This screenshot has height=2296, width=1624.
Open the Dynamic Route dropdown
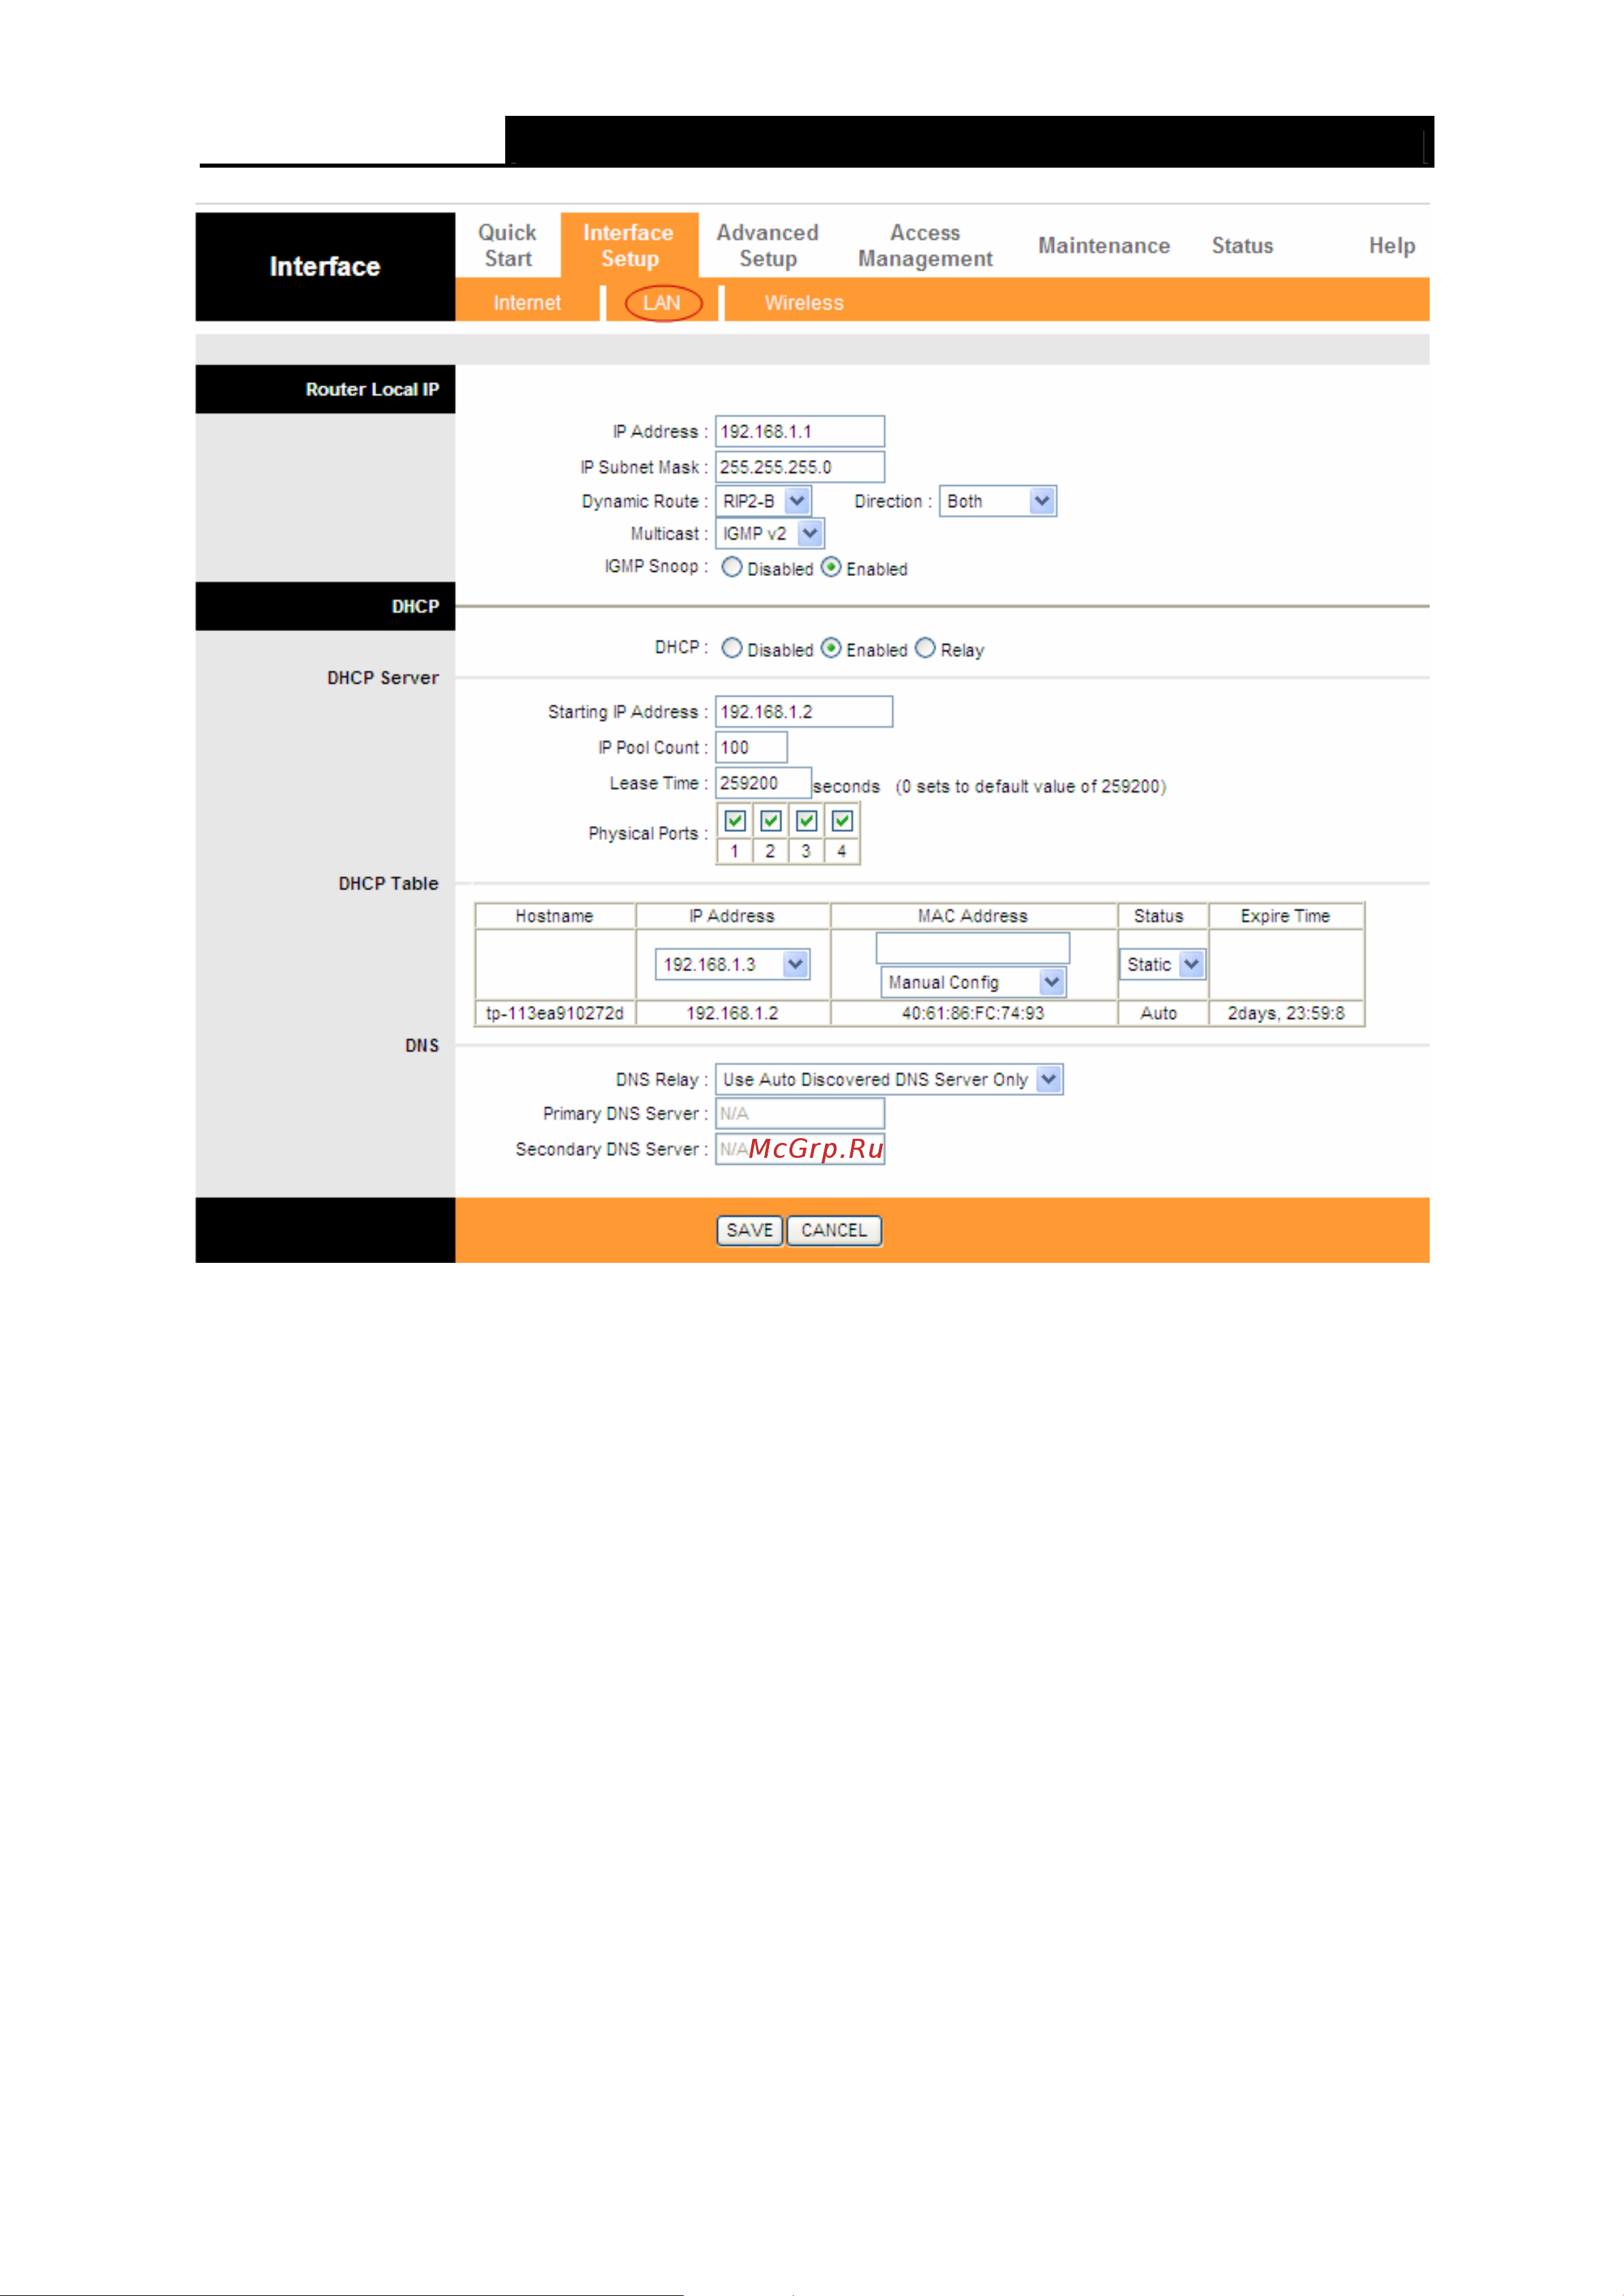point(764,501)
